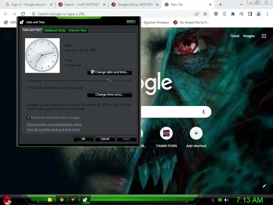This screenshot has width=273, height=205.
Task: Open the Chrome profile avatar
Action: click(259, 14)
